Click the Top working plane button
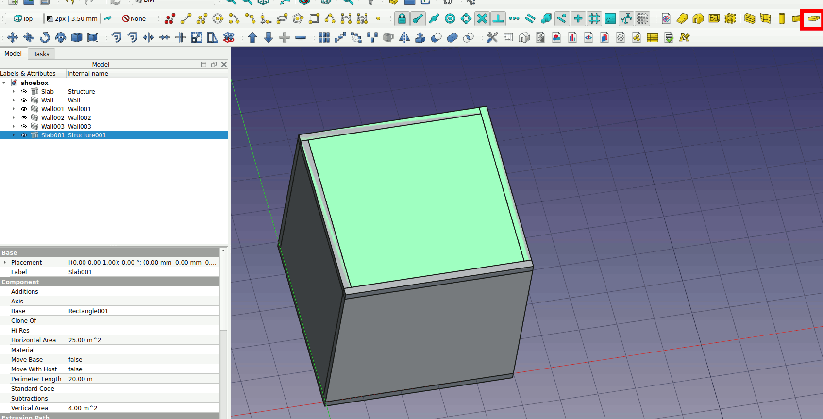The image size is (823, 419). coord(23,19)
